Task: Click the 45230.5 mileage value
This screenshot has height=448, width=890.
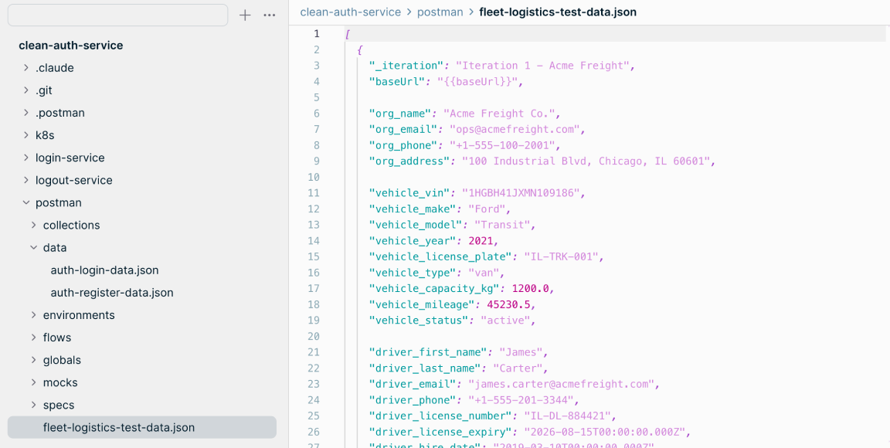Action: click(508, 304)
